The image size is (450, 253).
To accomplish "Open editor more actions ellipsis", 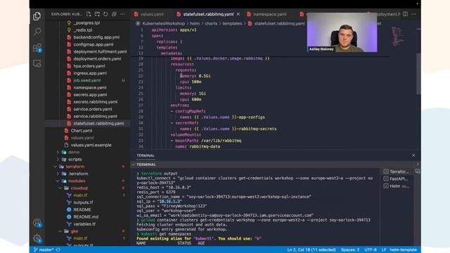I will point(413,14).
